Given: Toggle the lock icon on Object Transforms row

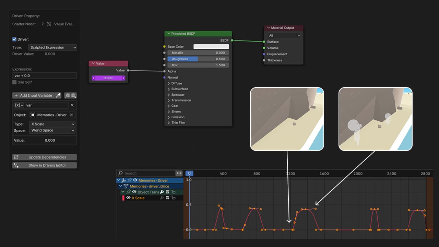Looking at the screenshot, I should [x=173, y=192].
